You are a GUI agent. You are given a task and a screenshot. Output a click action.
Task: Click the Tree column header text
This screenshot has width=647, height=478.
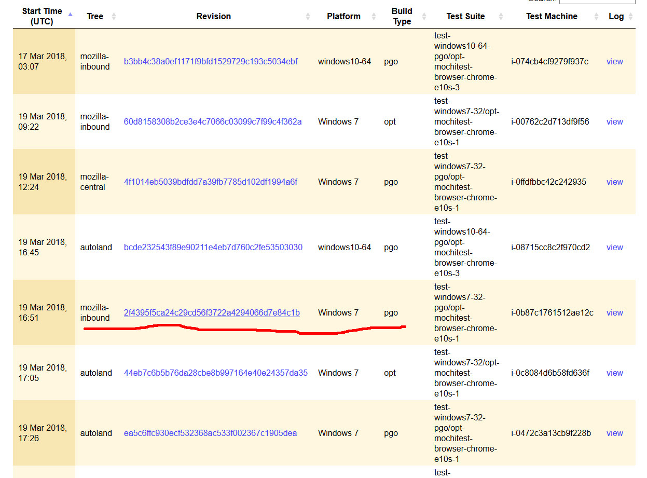click(x=95, y=17)
